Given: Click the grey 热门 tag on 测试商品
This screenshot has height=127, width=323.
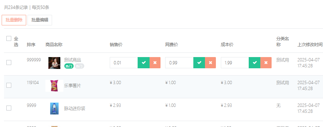Looking at the screenshot, I should tap(79, 66).
